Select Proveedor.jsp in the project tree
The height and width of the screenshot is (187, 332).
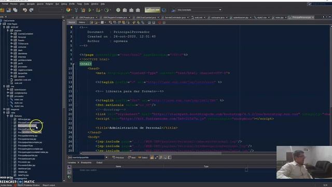point(24,162)
